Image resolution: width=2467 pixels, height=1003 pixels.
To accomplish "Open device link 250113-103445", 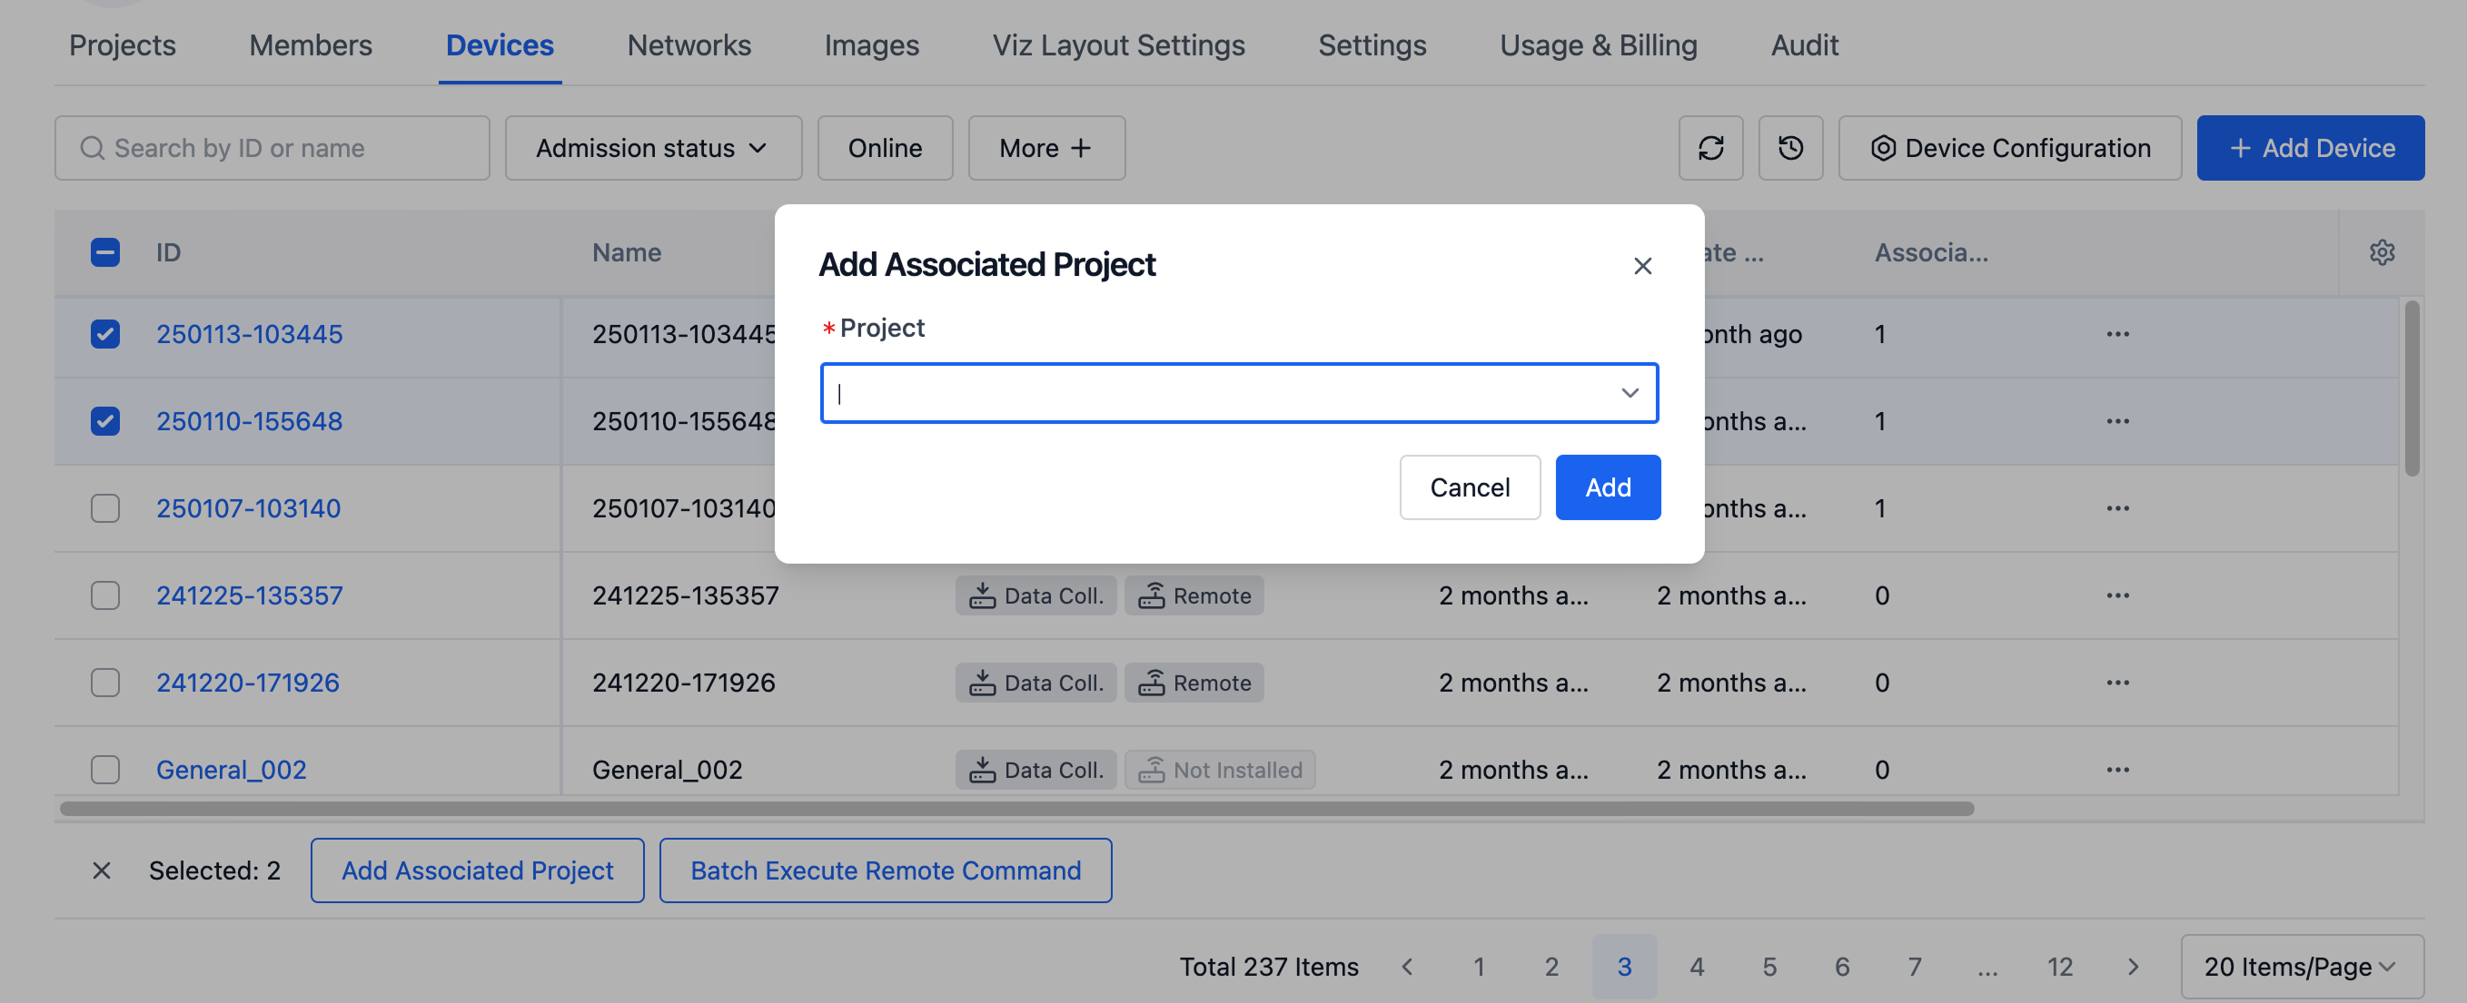I will pyautogui.click(x=249, y=334).
